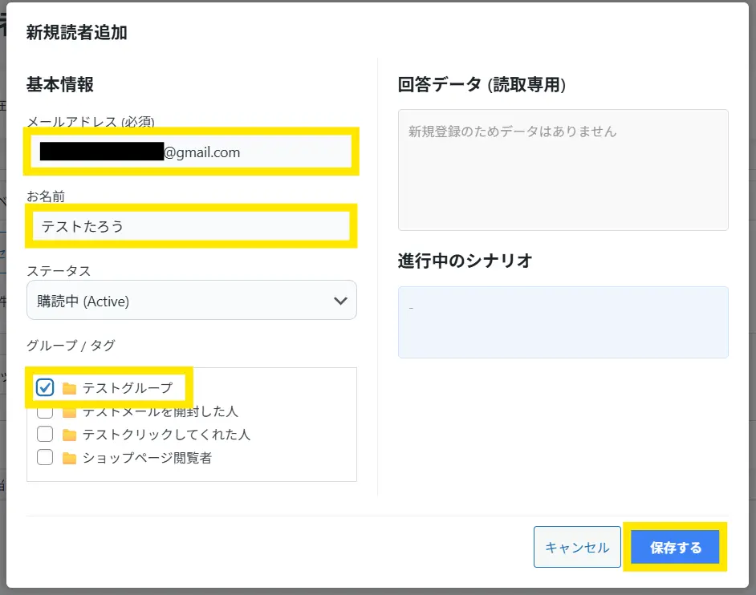The height and width of the screenshot is (595, 756).
Task: Select the ショップページ閲覧者 label text
Action: [147, 458]
